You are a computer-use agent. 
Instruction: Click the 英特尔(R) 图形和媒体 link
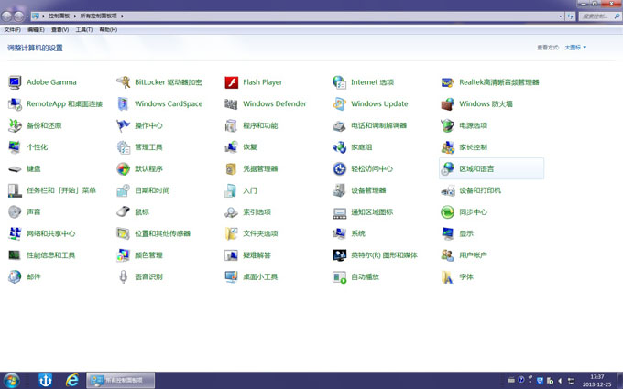coord(384,255)
